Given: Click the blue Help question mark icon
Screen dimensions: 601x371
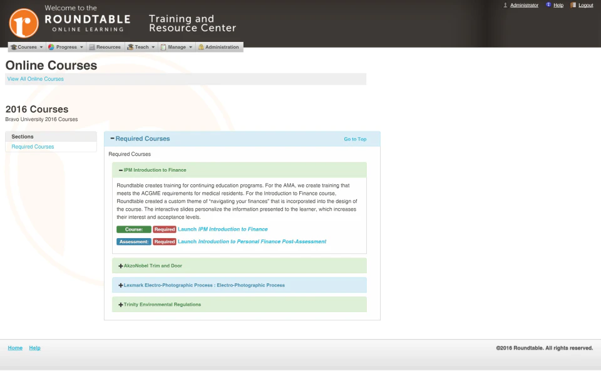Looking at the screenshot, I should [548, 5].
